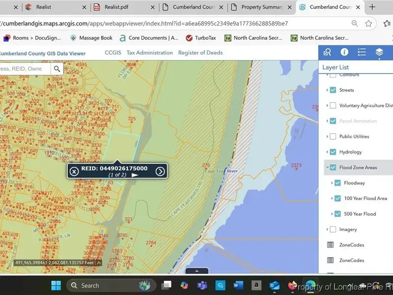393x295 pixels.
Task: Open the info widget in header
Action: [344, 52]
